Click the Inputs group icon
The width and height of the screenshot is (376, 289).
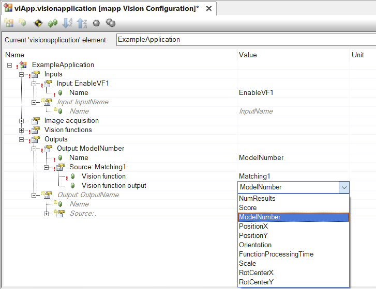[36, 74]
